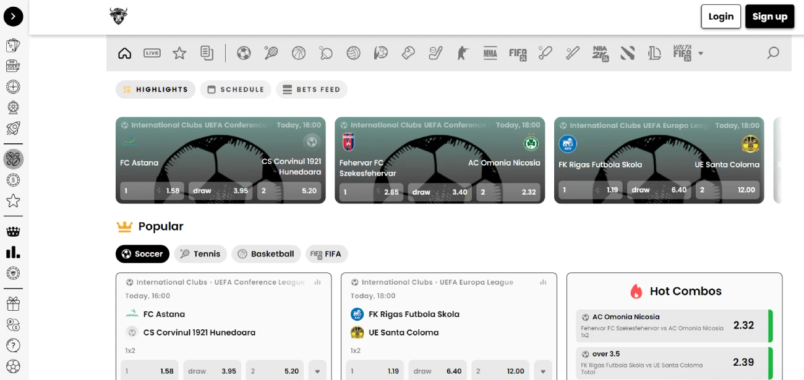Image resolution: width=804 pixels, height=380 pixels.
Task: Open favorites star in the sports bar
Action: [x=179, y=53]
